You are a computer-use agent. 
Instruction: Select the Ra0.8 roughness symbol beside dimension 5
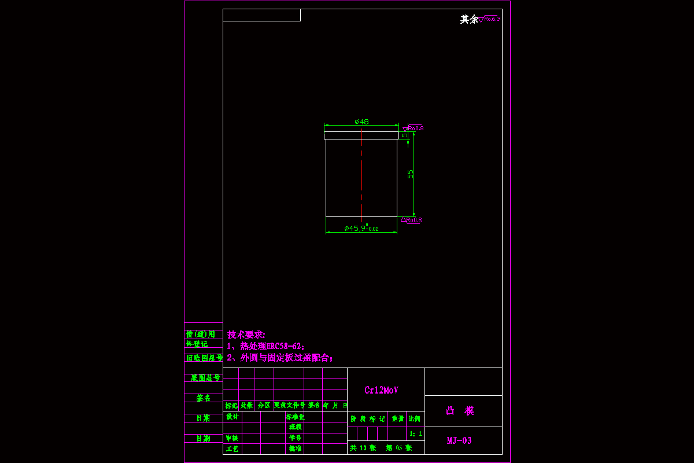pos(414,128)
